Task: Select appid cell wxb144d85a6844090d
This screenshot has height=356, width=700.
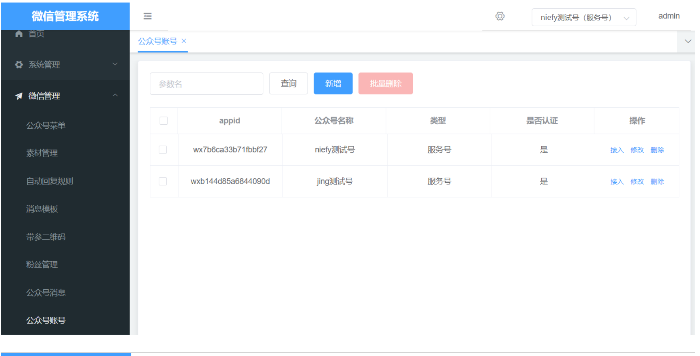Action: pos(230,181)
